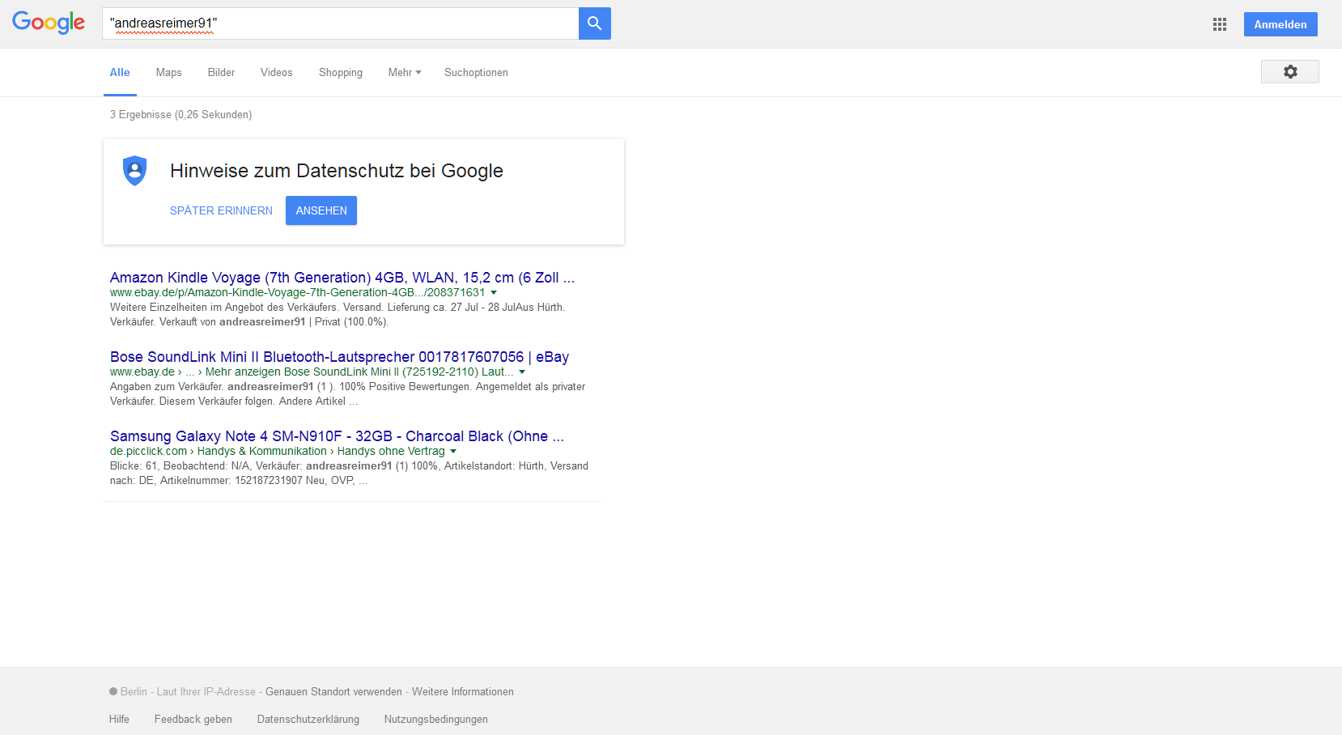Open the Samsung Galaxy Note 4 result
Viewport: 1342px width, 735px height.
point(337,436)
